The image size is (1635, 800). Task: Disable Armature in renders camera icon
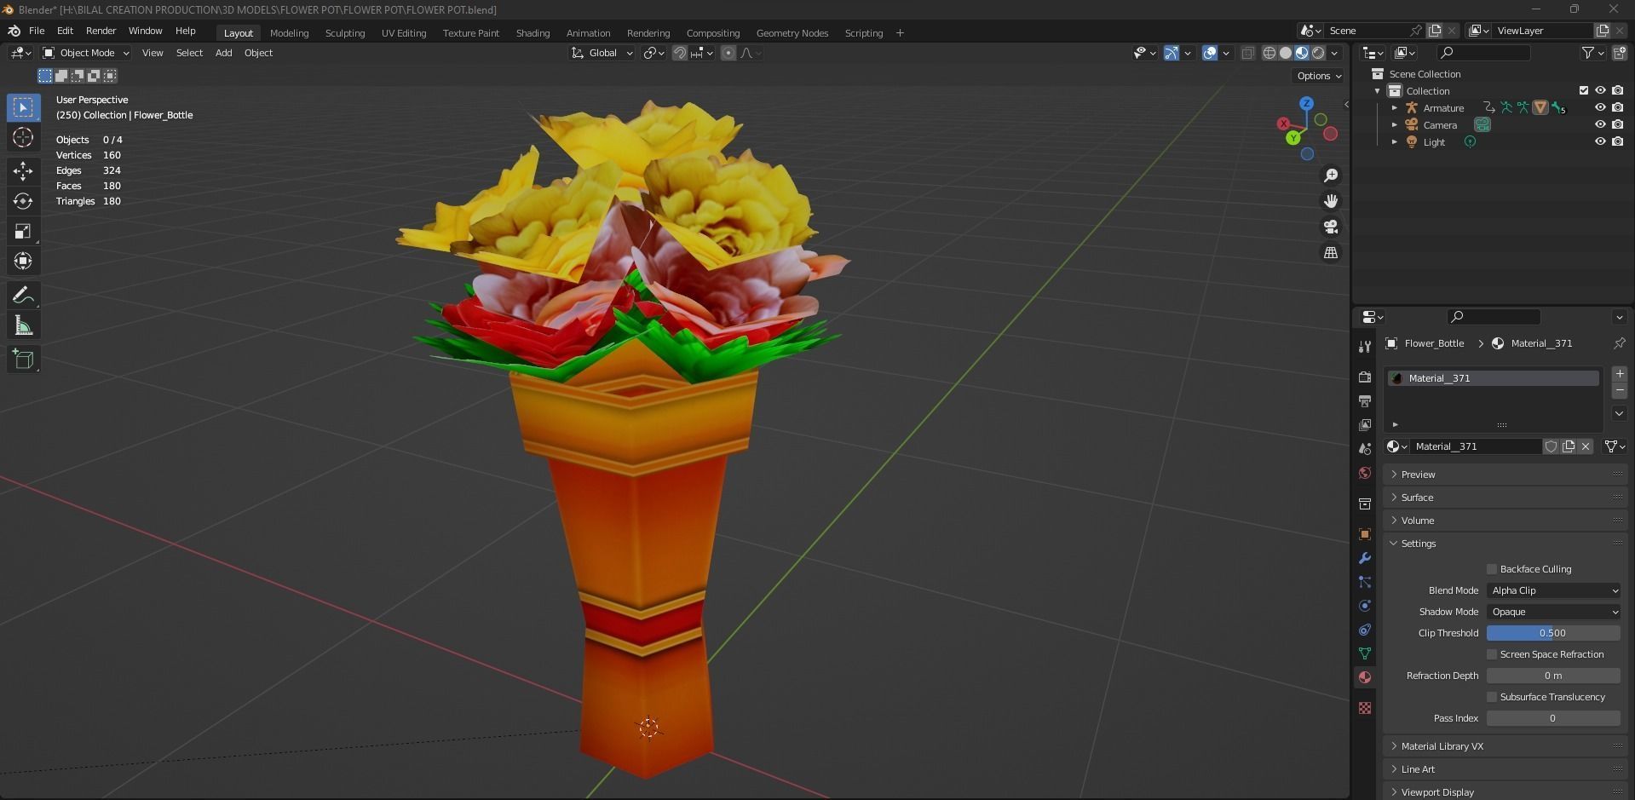[x=1617, y=107]
